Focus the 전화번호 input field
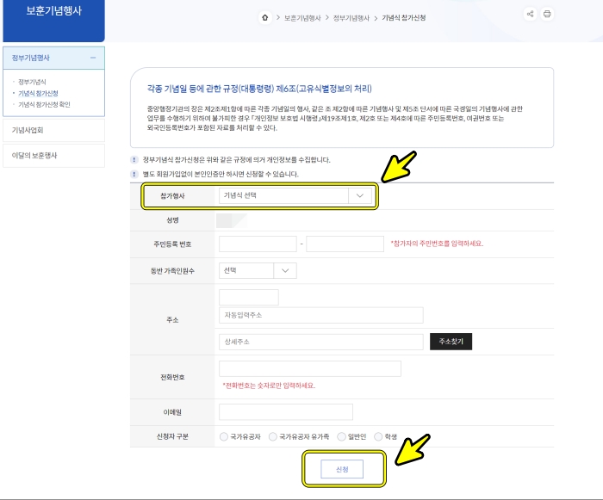This screenshot has height=500, width=603. point(310,369)
